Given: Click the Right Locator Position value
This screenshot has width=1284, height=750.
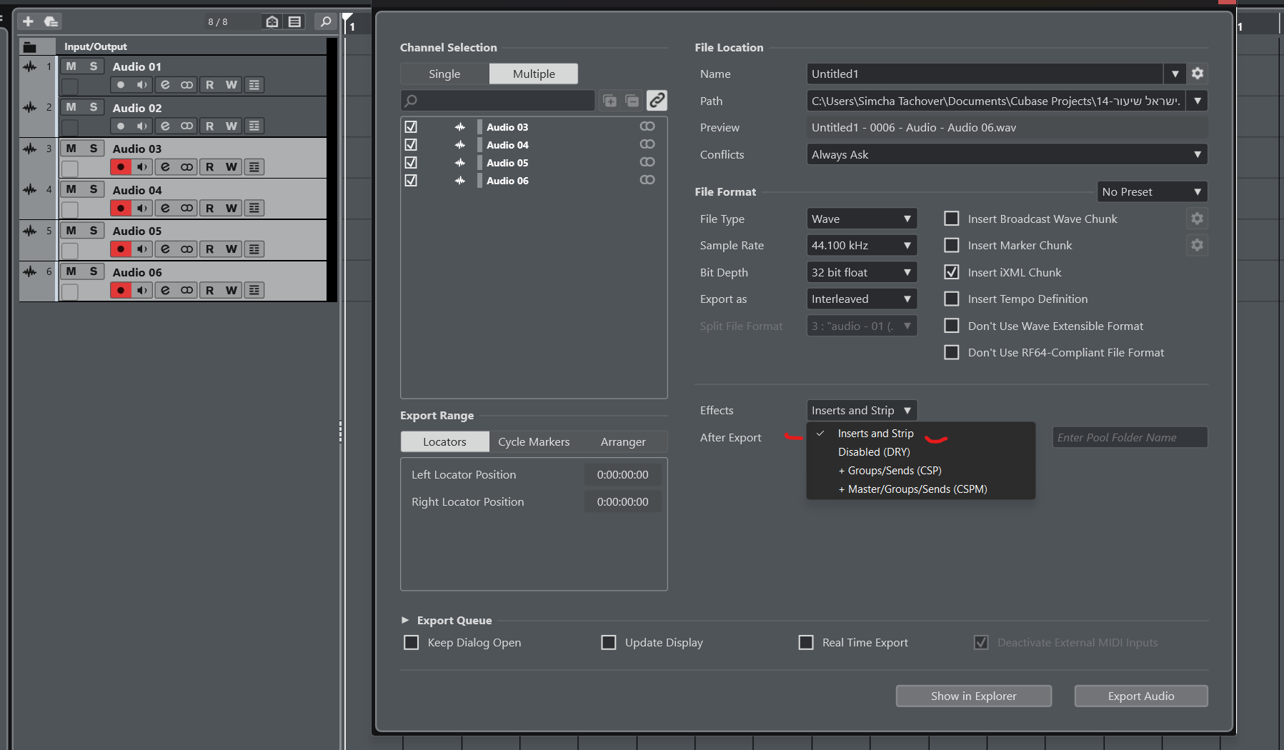Looking at the screenshot, I should [623, 502].
